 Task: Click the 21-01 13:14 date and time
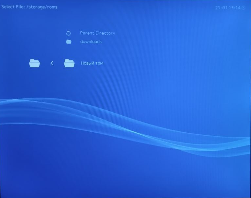pos(227,8)
